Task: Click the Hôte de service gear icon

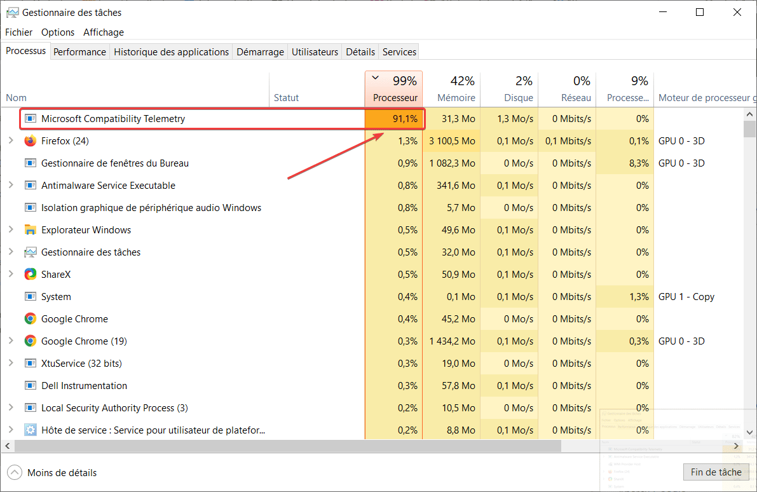Action: point(31,430)
